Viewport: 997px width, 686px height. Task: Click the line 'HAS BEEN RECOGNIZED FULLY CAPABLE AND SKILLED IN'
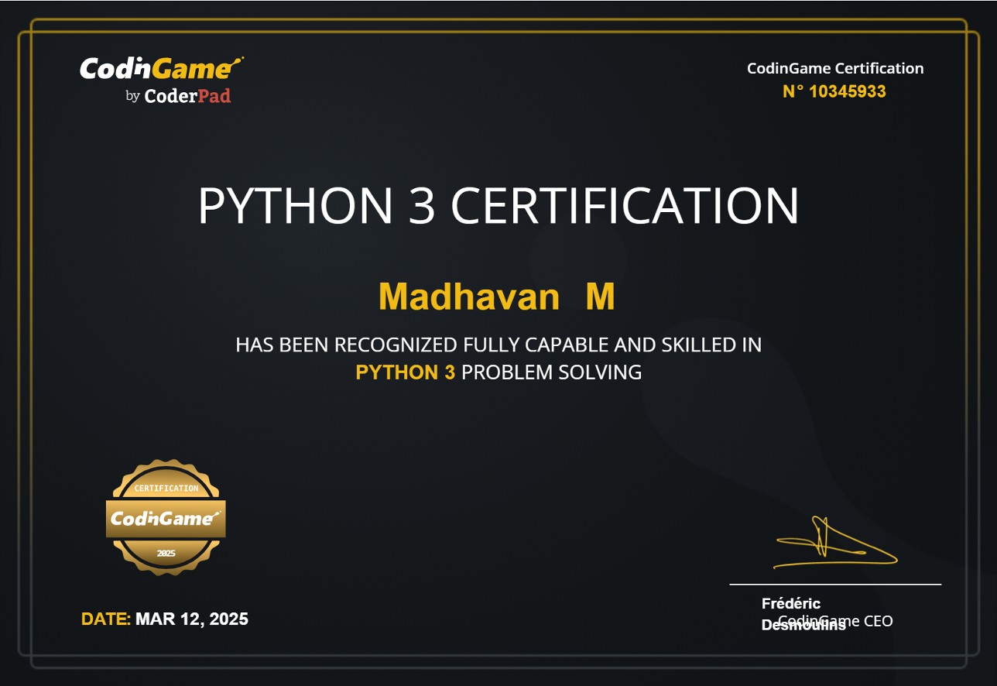point(498,345)
